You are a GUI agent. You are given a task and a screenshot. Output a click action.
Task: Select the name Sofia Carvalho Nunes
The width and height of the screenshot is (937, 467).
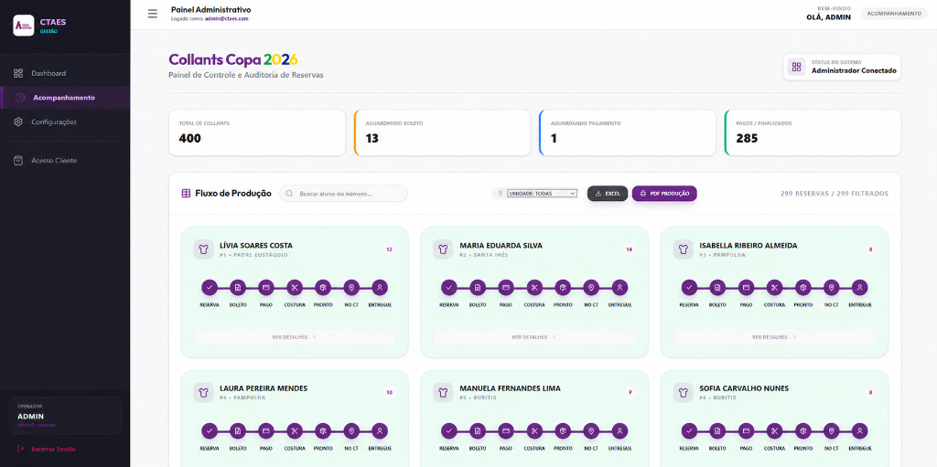click(744, 388)
